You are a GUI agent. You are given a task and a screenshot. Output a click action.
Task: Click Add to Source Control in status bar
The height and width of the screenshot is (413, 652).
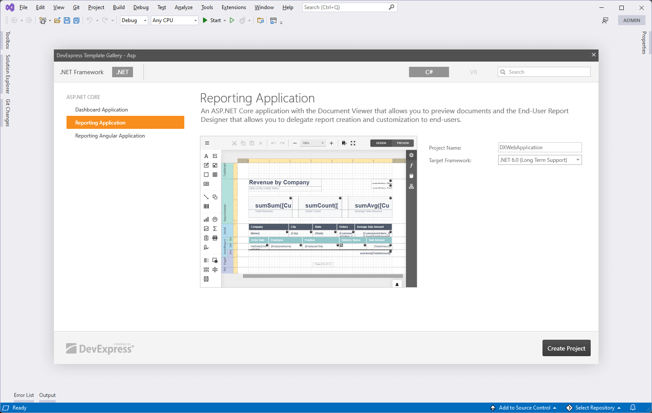pos(524,408)
